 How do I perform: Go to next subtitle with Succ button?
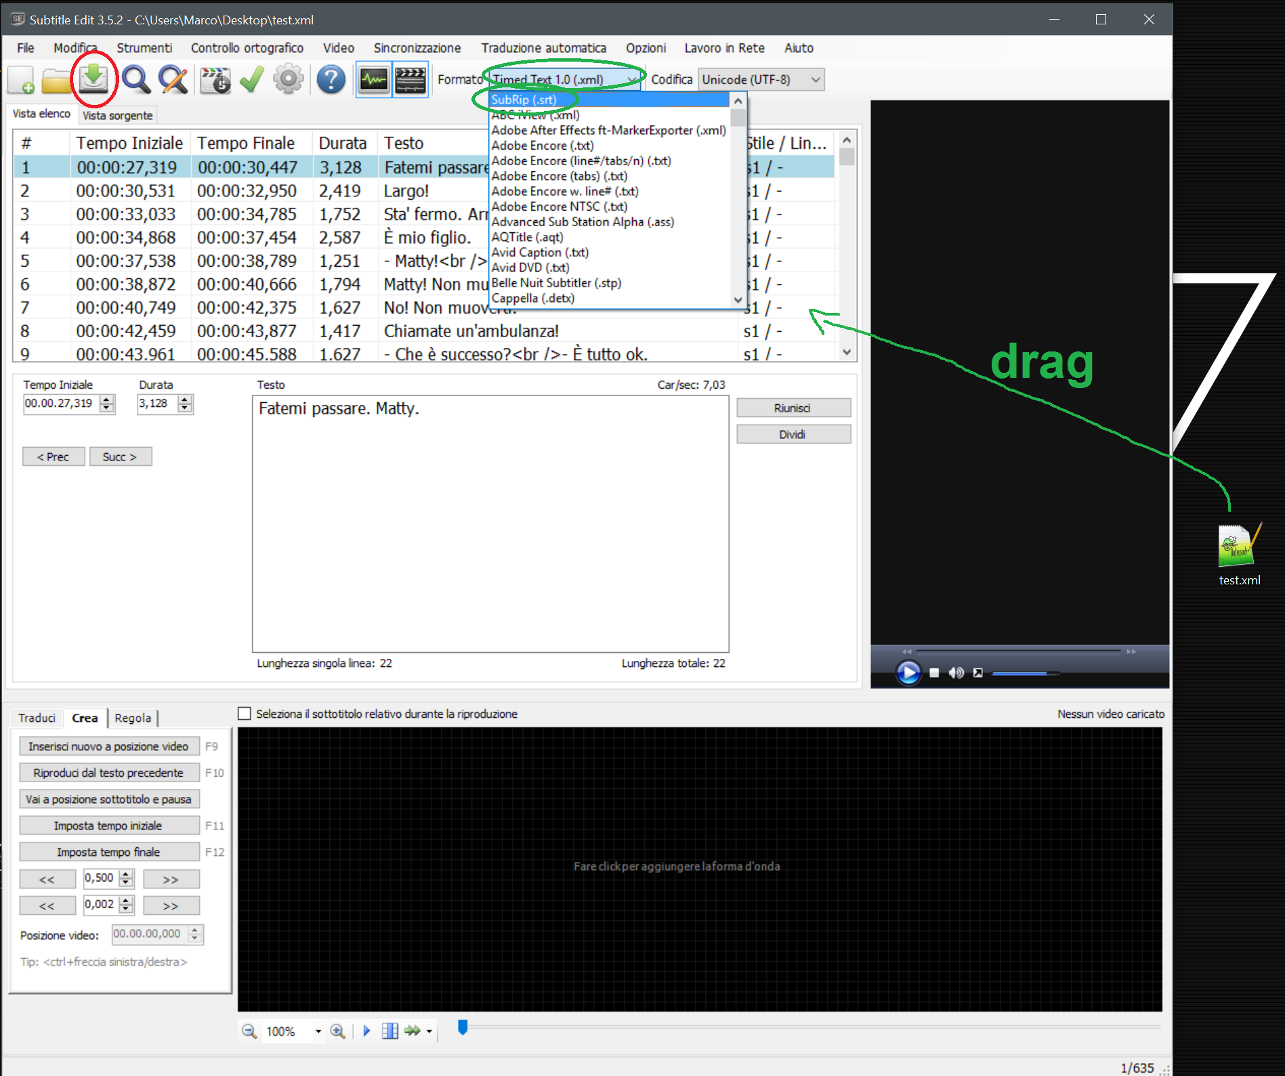tap(120, 456)
